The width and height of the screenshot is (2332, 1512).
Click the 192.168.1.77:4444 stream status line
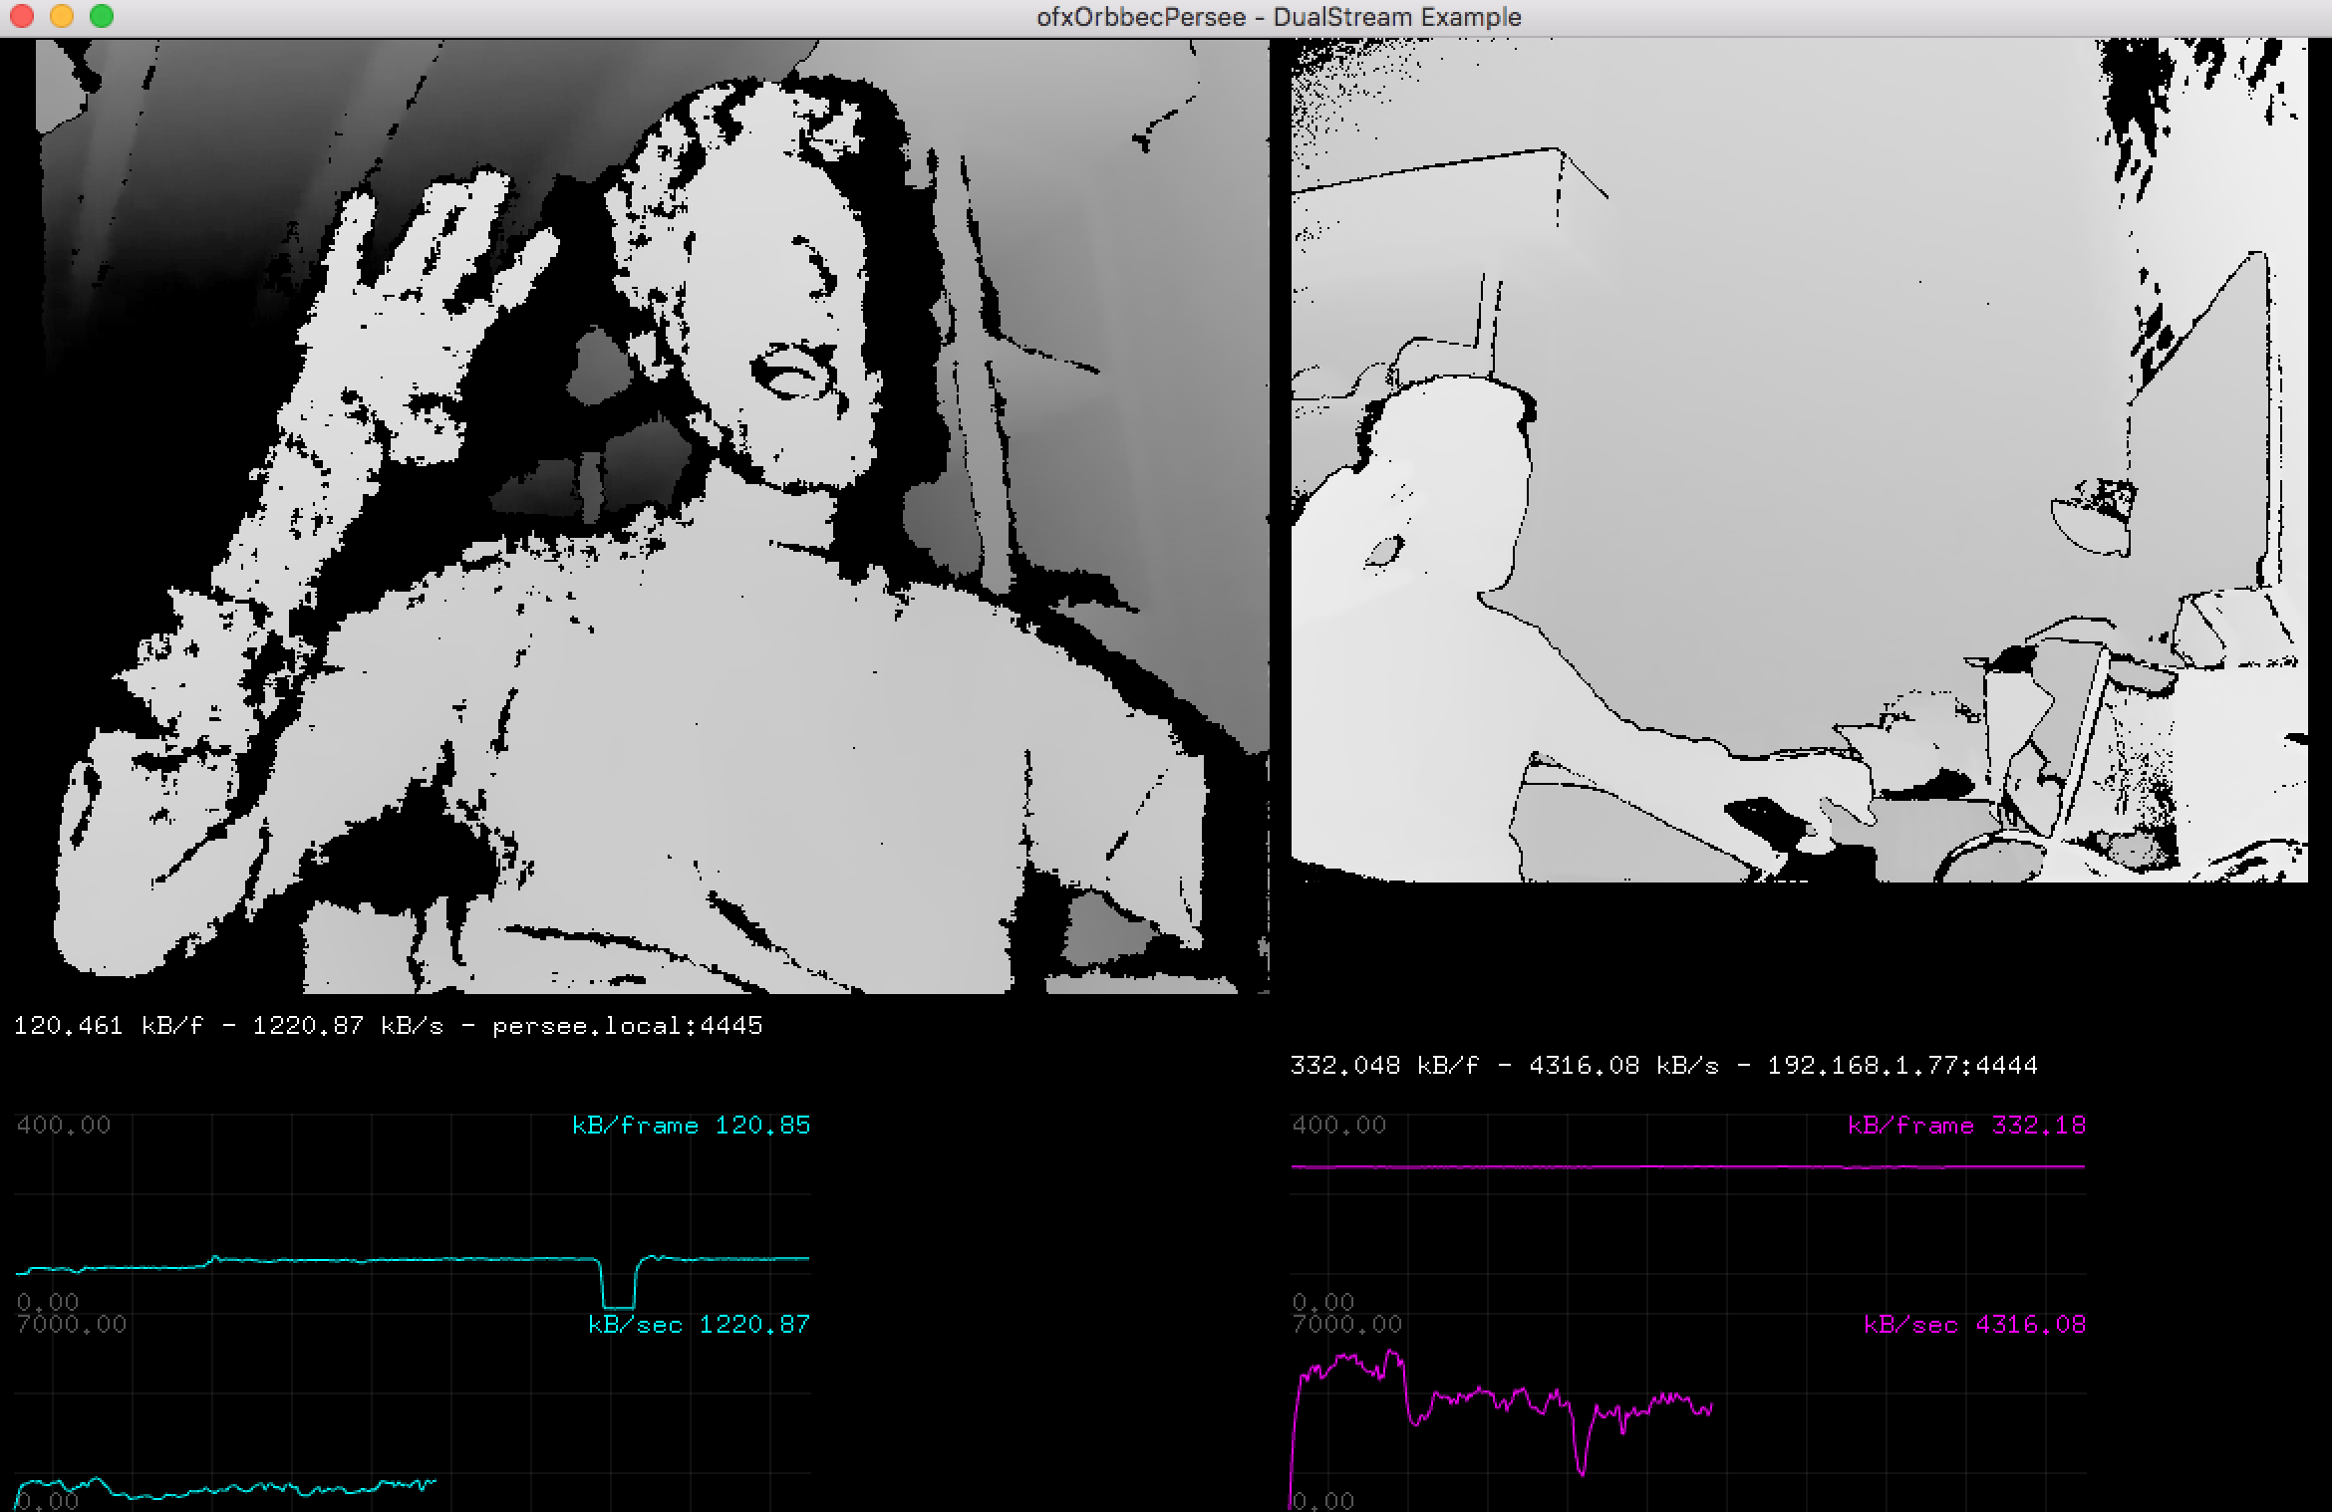[1663, 1066]
